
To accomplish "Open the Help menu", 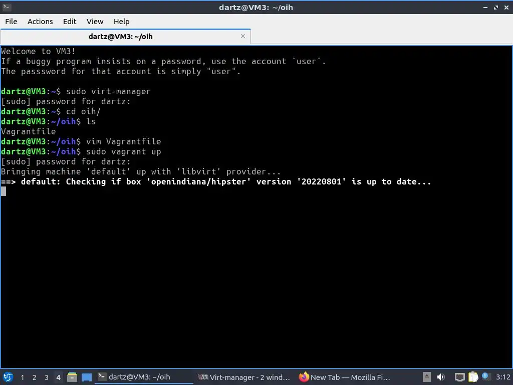I will [x=121, y=21].
